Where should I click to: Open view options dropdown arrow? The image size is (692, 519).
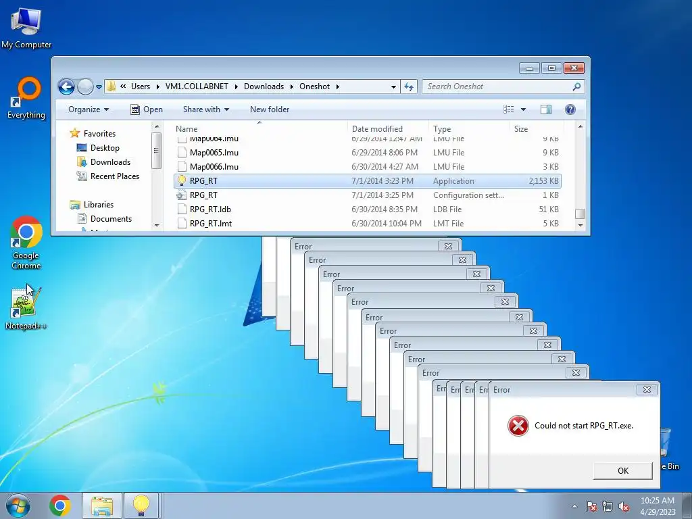click(524, 109)
